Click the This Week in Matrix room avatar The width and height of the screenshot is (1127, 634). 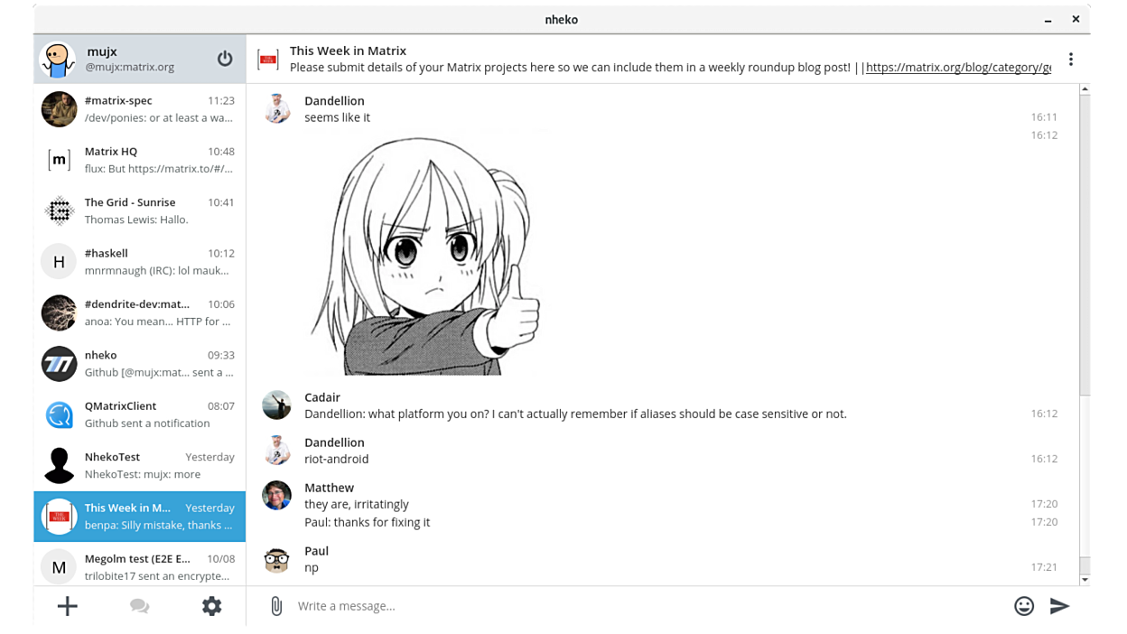(268, 60)
